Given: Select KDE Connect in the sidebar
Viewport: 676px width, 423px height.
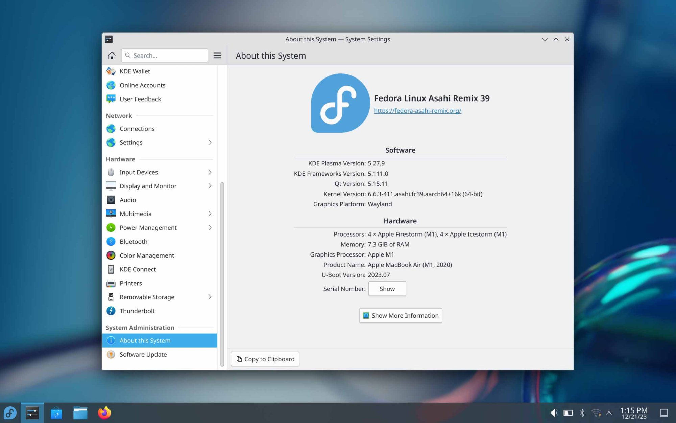Looking at the screenshot, I should point(138,269).
